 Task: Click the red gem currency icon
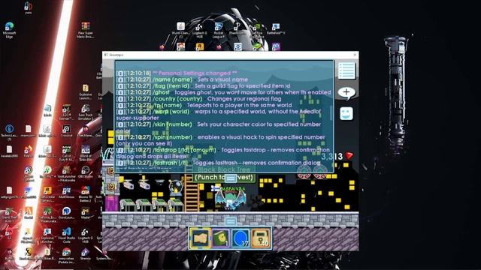click(x=349, y=156)
